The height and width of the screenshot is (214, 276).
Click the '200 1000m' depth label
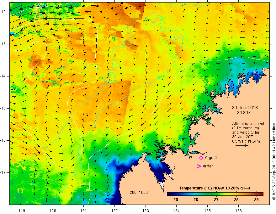pos(140,193)
